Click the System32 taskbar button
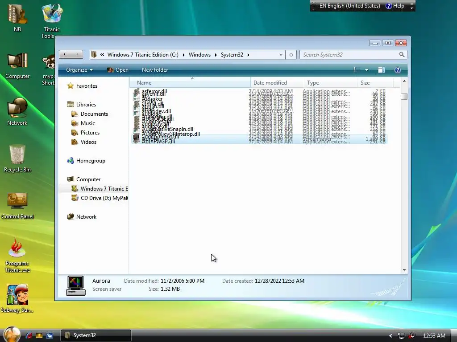This screenshot has height=342, width=457. click(x=96, y=335)
